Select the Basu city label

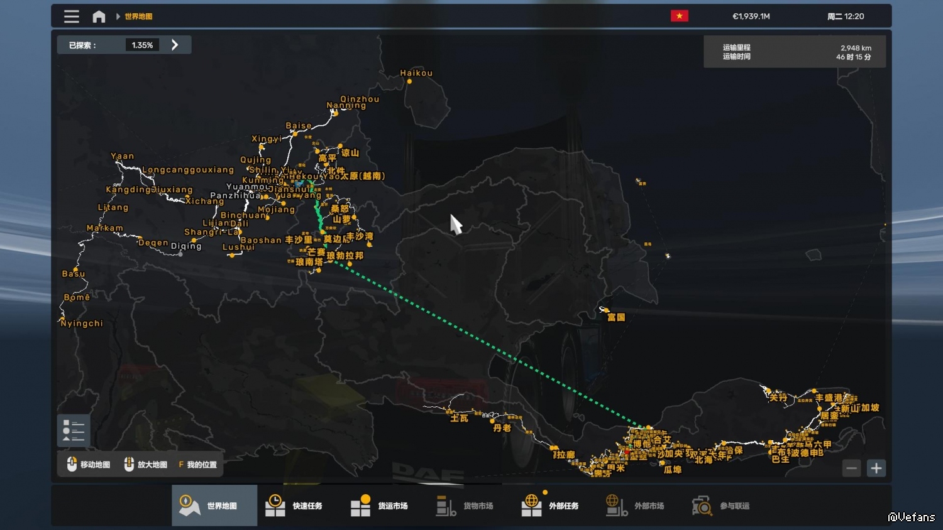click(x=74, y=274)
